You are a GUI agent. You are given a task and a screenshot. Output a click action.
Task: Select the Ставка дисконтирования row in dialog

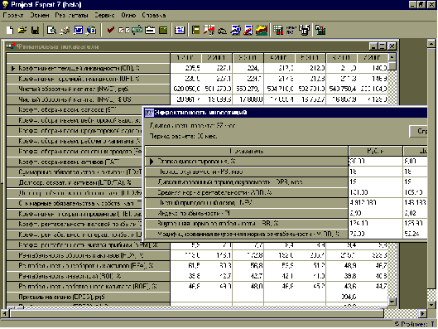coord(247,162)
